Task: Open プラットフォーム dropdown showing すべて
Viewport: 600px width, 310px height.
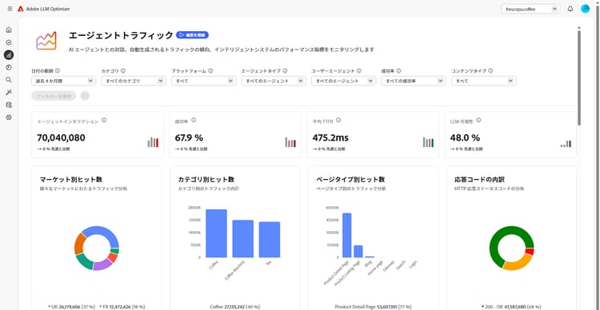Action: click(203, 81)
